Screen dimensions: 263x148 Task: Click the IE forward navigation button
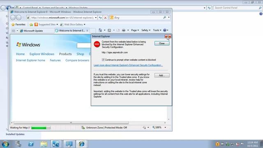19,17
